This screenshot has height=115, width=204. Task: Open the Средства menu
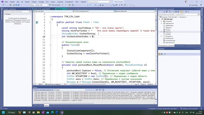coord(60,2)
